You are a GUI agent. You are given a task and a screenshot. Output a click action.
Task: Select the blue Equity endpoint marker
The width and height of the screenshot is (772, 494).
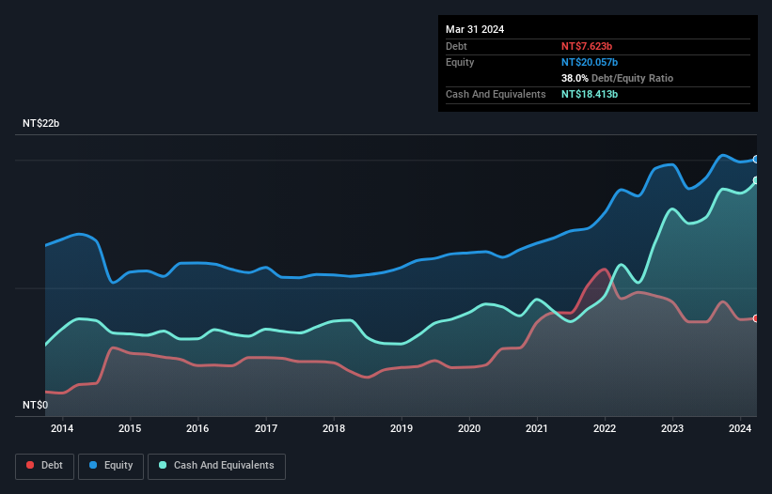pos(756,160)
